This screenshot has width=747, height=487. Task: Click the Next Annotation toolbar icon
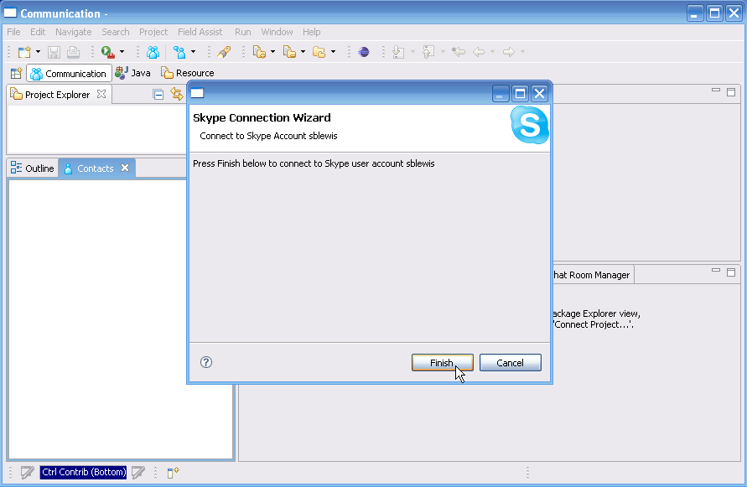[x=398, y=52]
